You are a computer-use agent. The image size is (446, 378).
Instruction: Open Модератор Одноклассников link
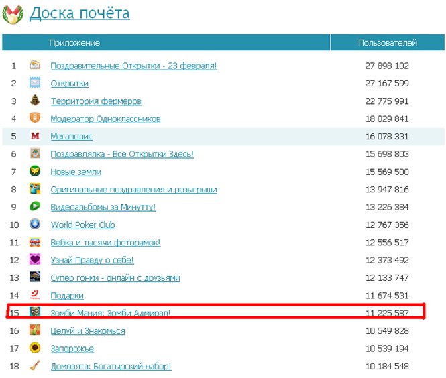click(105, 119)
